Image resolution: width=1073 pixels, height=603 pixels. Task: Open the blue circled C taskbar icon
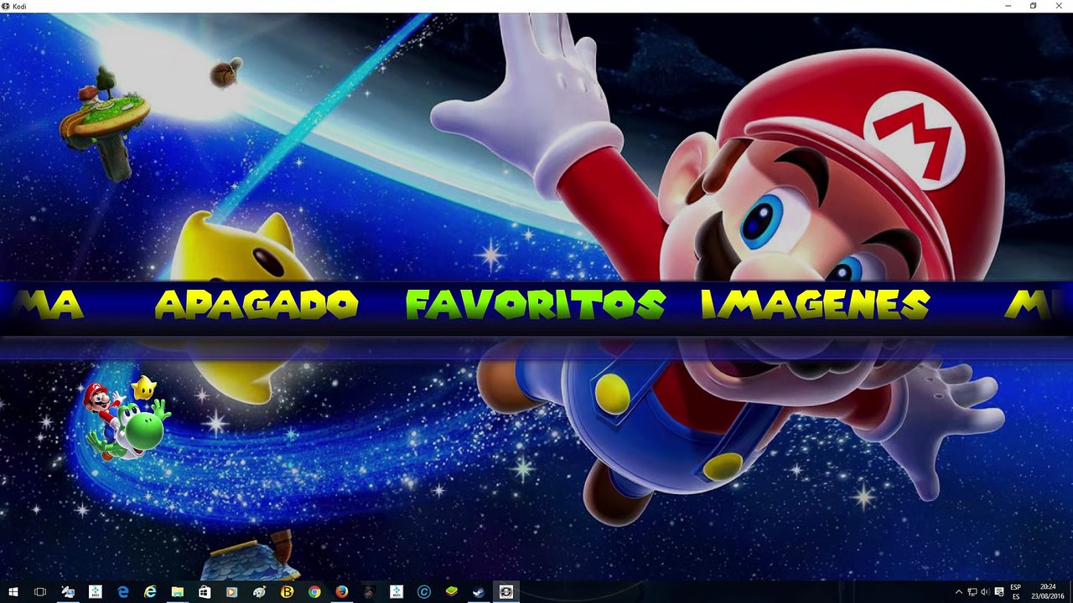[423, 592]
